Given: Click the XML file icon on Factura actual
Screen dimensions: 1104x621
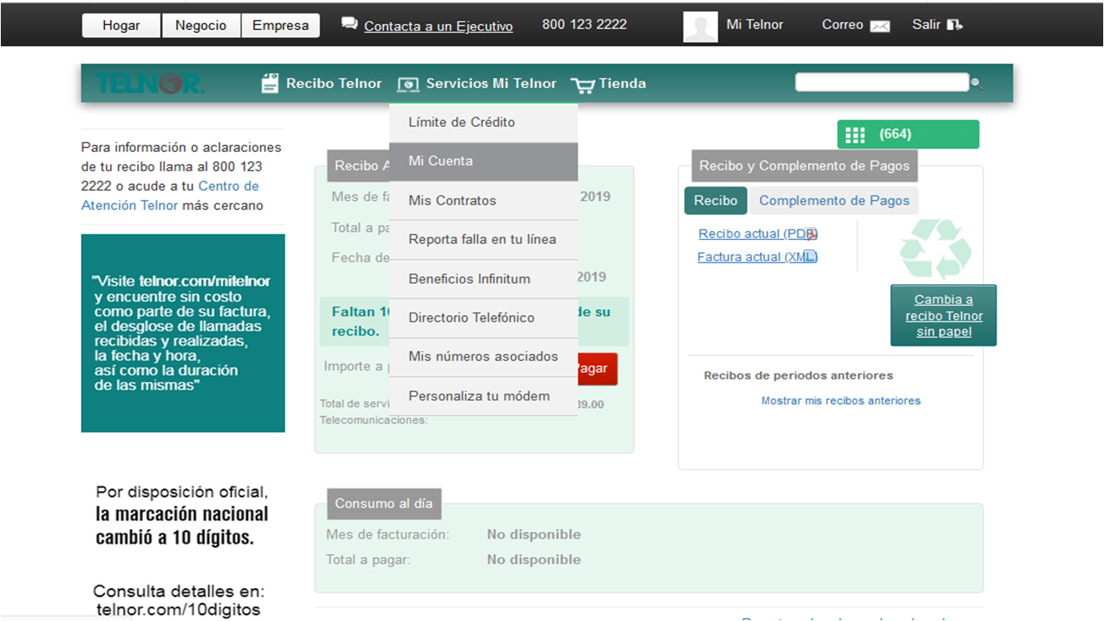Looking at the screenshot, I should (x=810, y=257).
